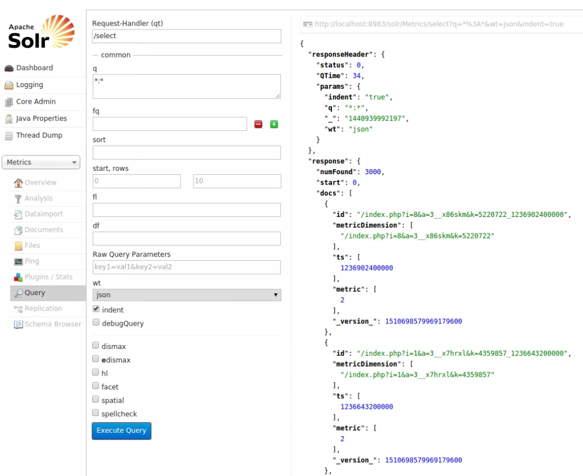
Task: Go to the Replication section
Action: [x=43, y=308]
